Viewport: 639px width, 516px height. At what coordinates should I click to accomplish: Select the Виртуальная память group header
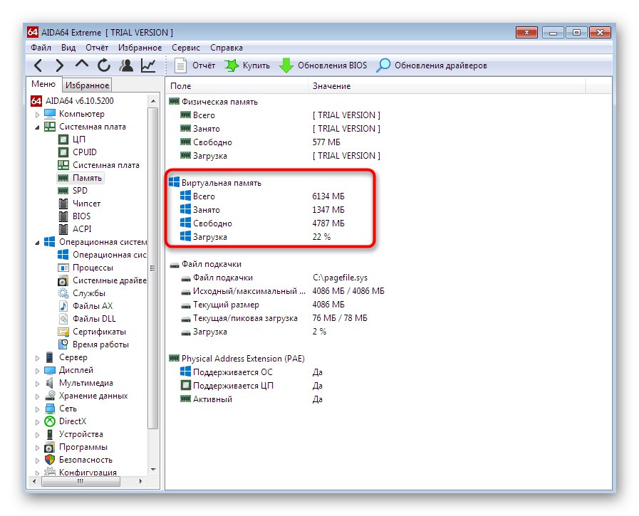click(222, 183)
